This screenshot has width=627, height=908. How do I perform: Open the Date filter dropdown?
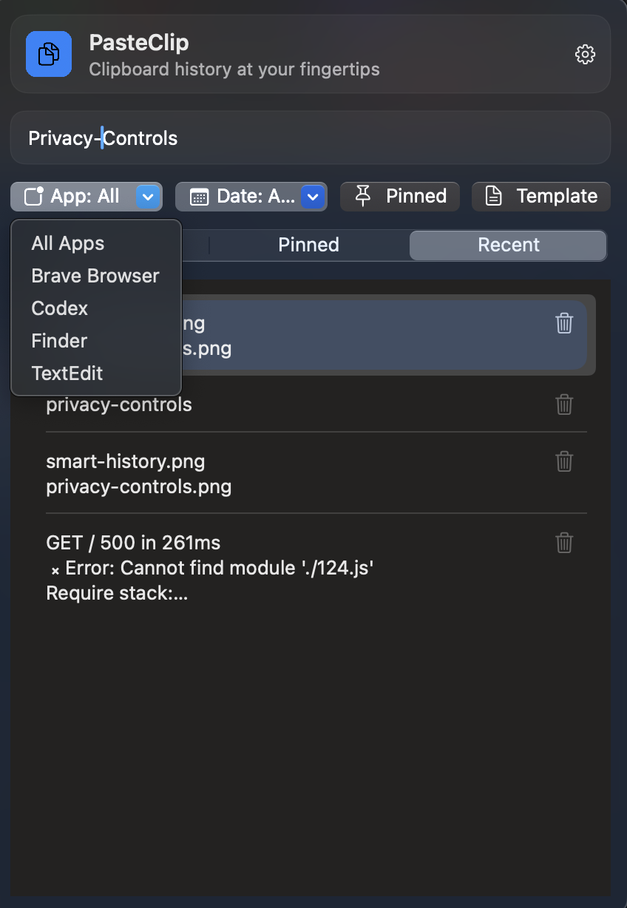(x=251, y=196)
